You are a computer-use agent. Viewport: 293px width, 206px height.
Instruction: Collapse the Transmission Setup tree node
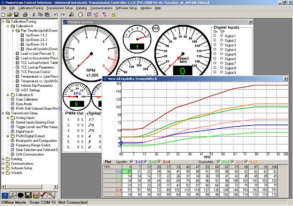[x=3, y=113]
